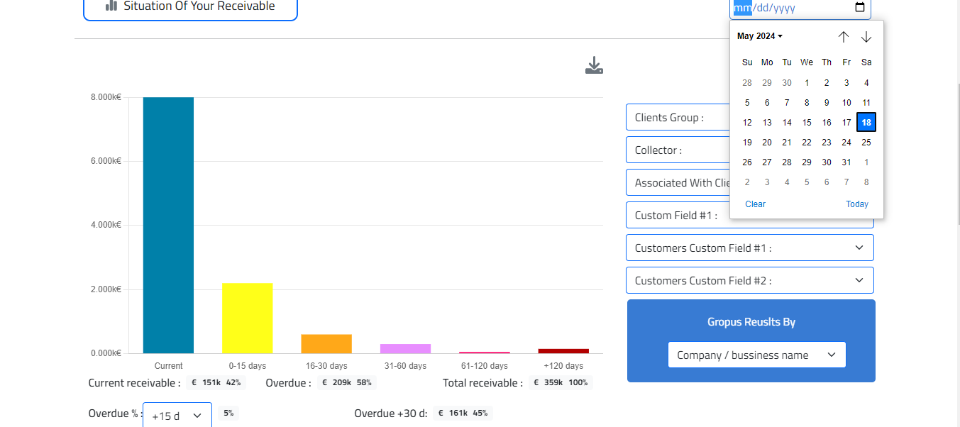
Task: Open the +15 d overdue dropdown
Action: tap(177, 416)
